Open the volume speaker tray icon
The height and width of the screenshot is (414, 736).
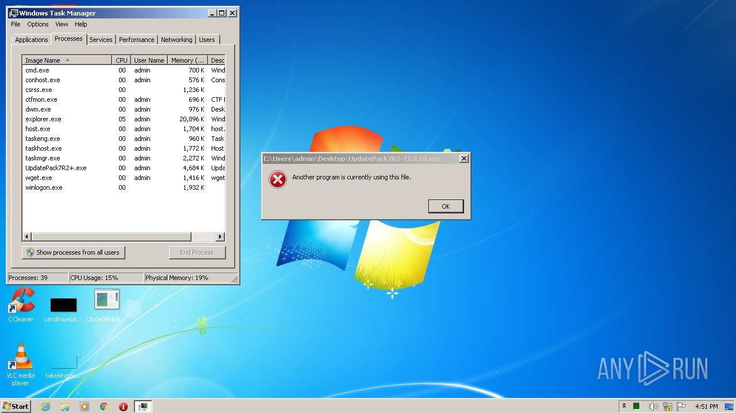click(653, 407)
